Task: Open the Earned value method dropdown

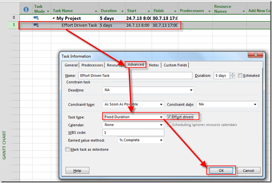Action: 160,140
